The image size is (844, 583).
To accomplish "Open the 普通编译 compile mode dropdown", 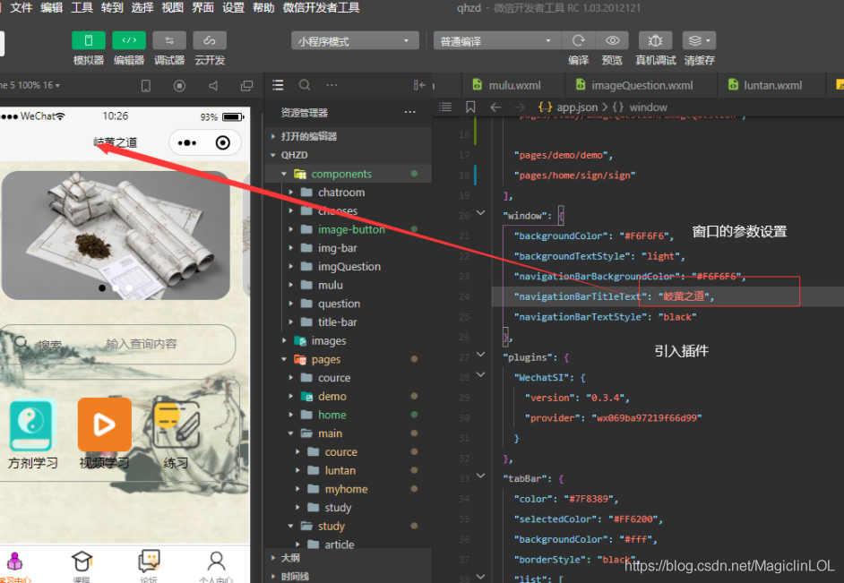I will click(x=496, y=41).
